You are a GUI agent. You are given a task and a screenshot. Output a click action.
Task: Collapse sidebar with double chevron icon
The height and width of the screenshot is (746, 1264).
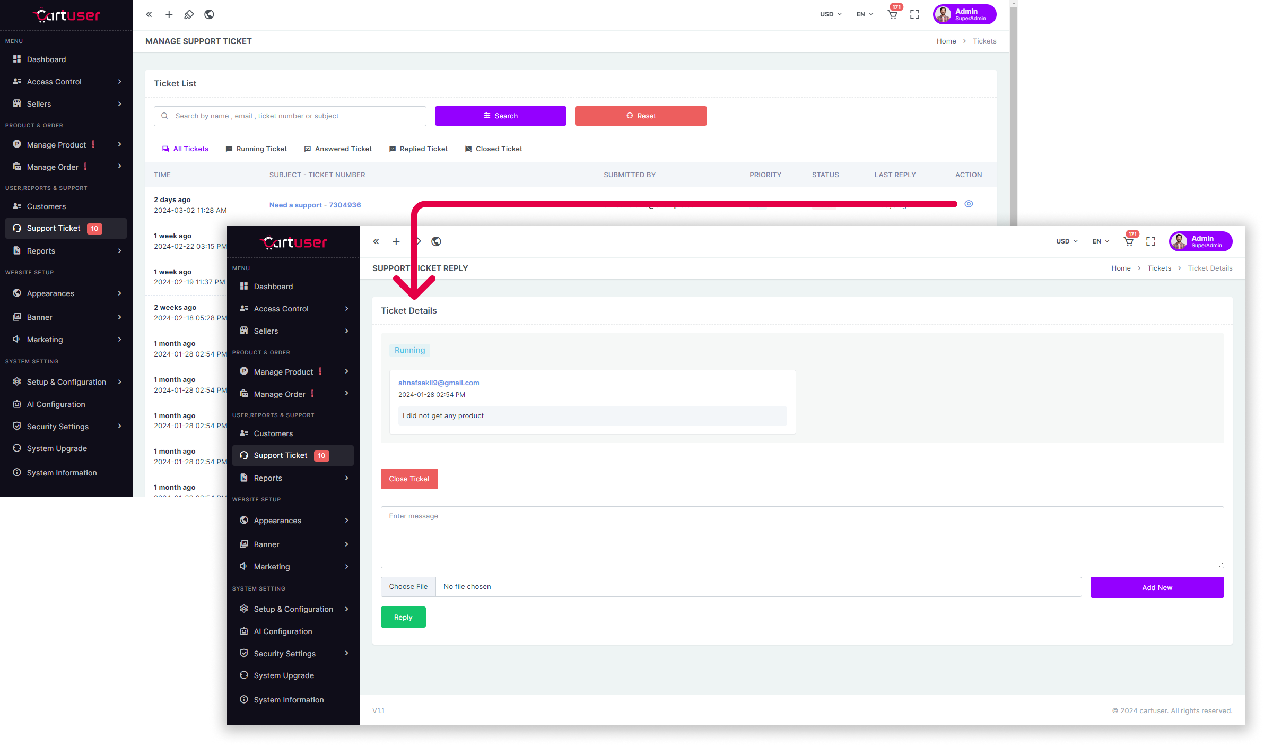click(x=149, y=14)
